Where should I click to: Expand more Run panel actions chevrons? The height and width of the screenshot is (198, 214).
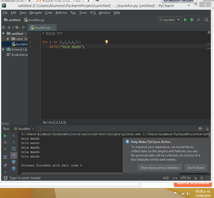5,172
